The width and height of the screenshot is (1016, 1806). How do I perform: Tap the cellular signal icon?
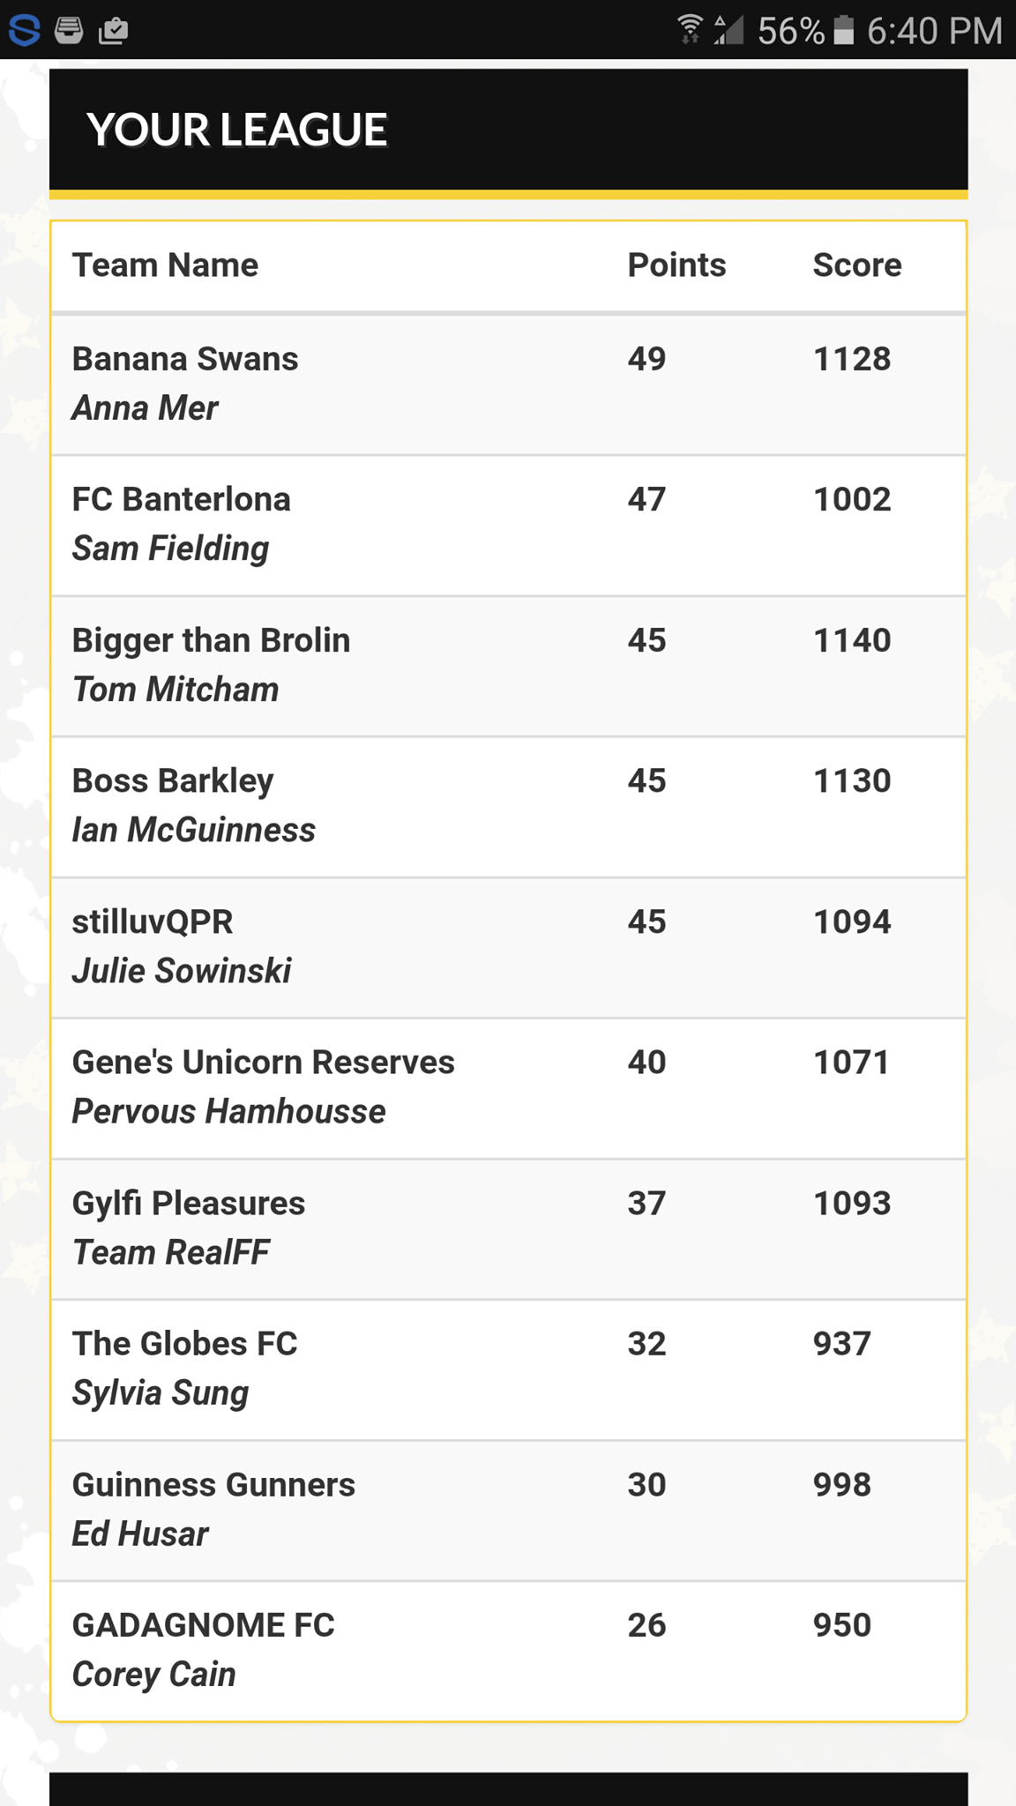pos(728,29)
